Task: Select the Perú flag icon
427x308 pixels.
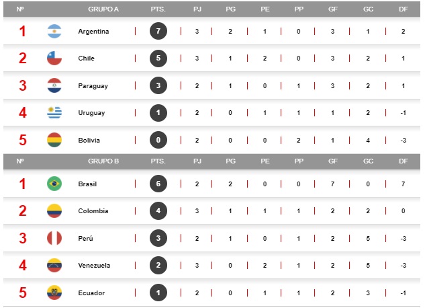Action: point(54,238)
